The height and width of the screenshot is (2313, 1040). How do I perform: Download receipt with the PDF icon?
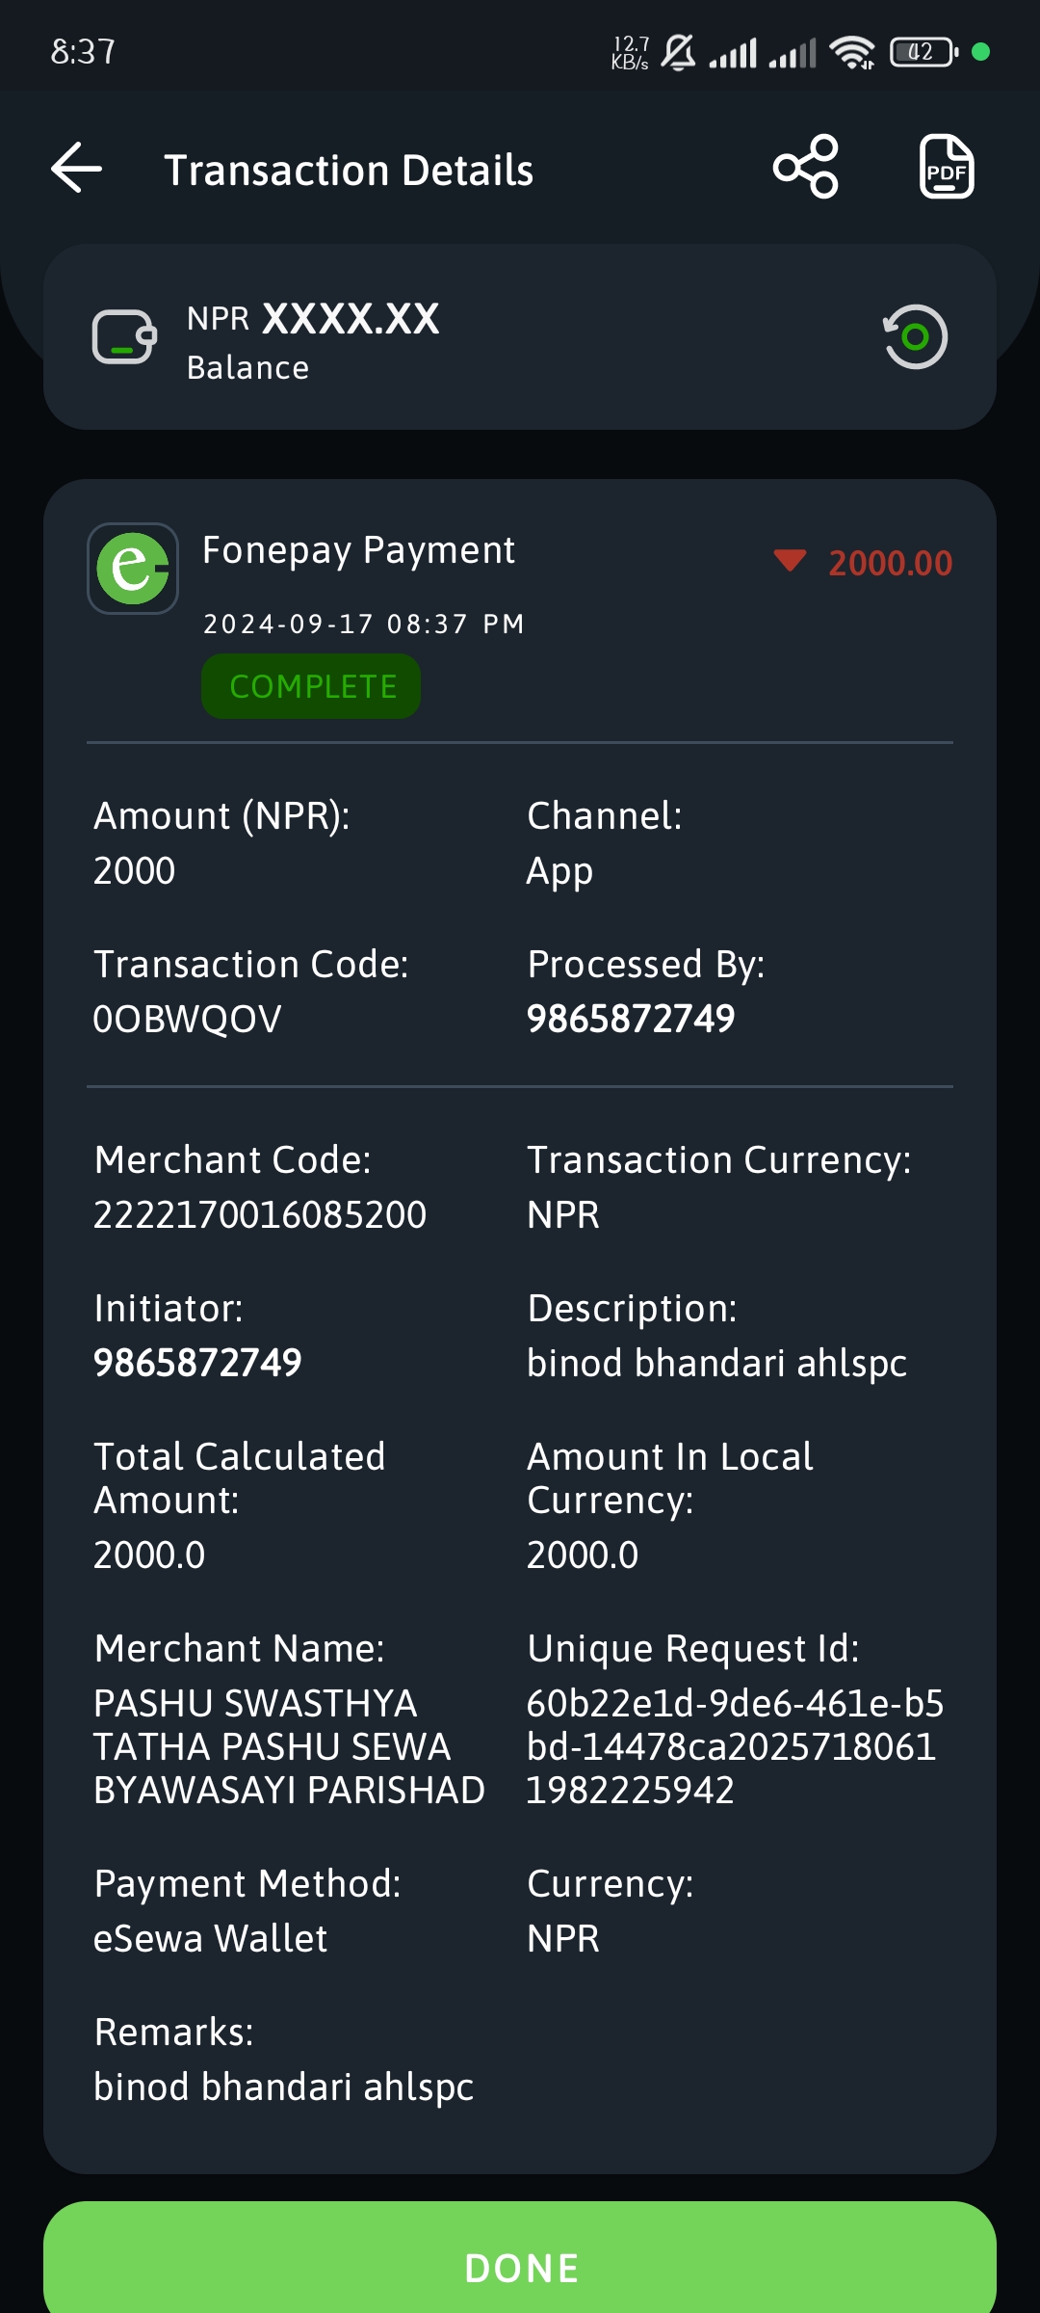point(947,167)
